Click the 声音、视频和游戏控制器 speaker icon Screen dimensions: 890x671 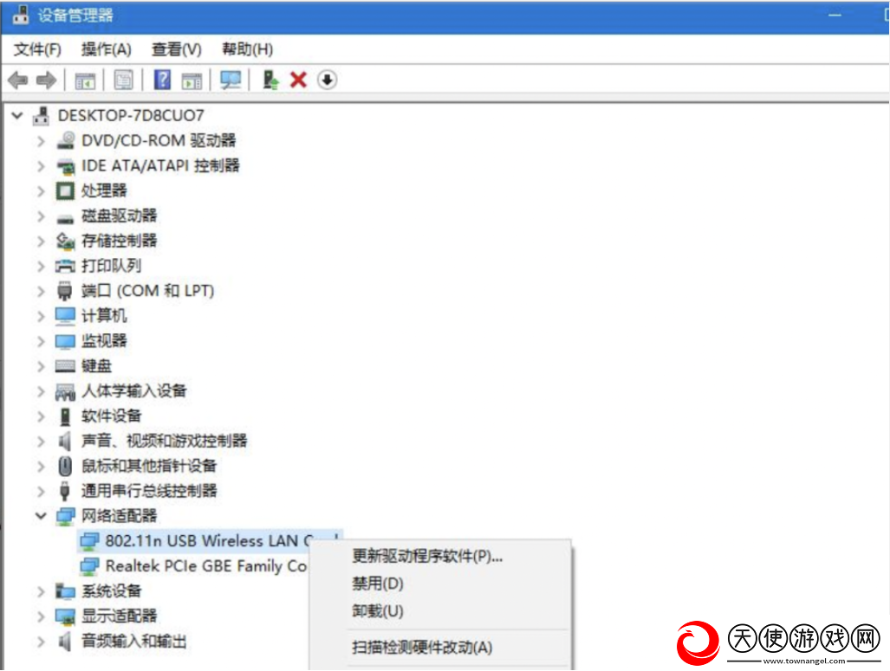coord(65,442)
